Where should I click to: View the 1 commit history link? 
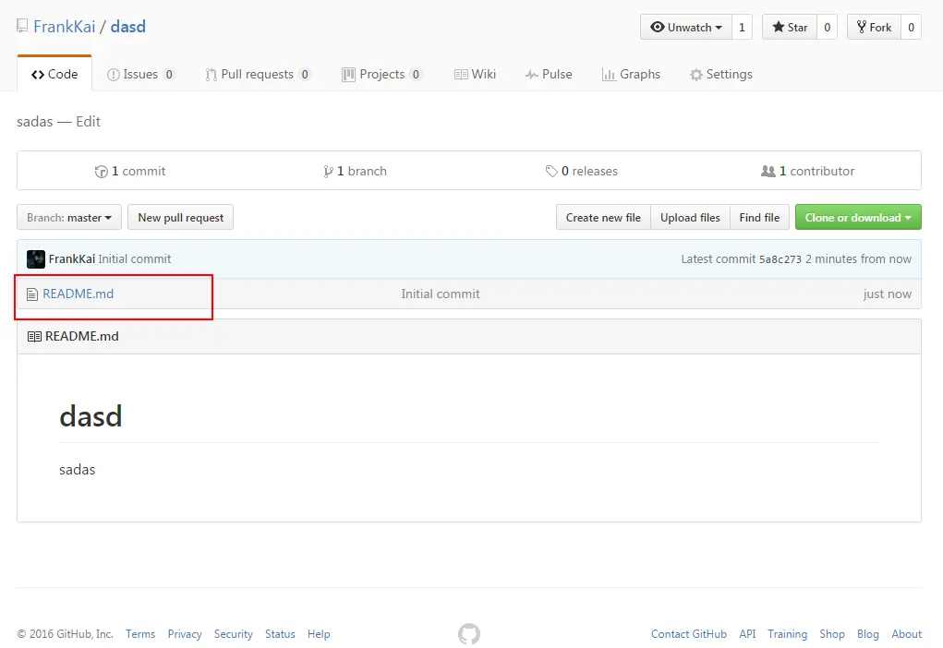(x=130, y=171)
